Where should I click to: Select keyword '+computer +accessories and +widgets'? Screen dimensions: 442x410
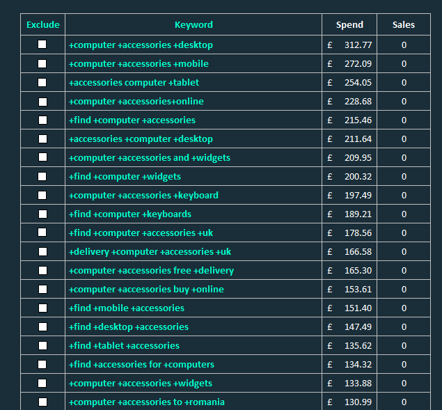pos(150,158)
